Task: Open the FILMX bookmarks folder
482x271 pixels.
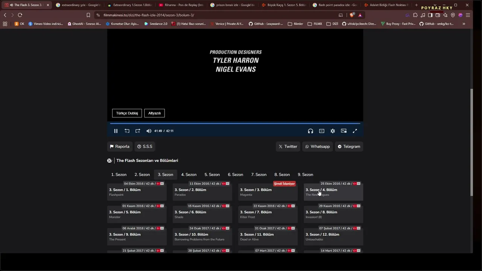Action: click(315, 24)
